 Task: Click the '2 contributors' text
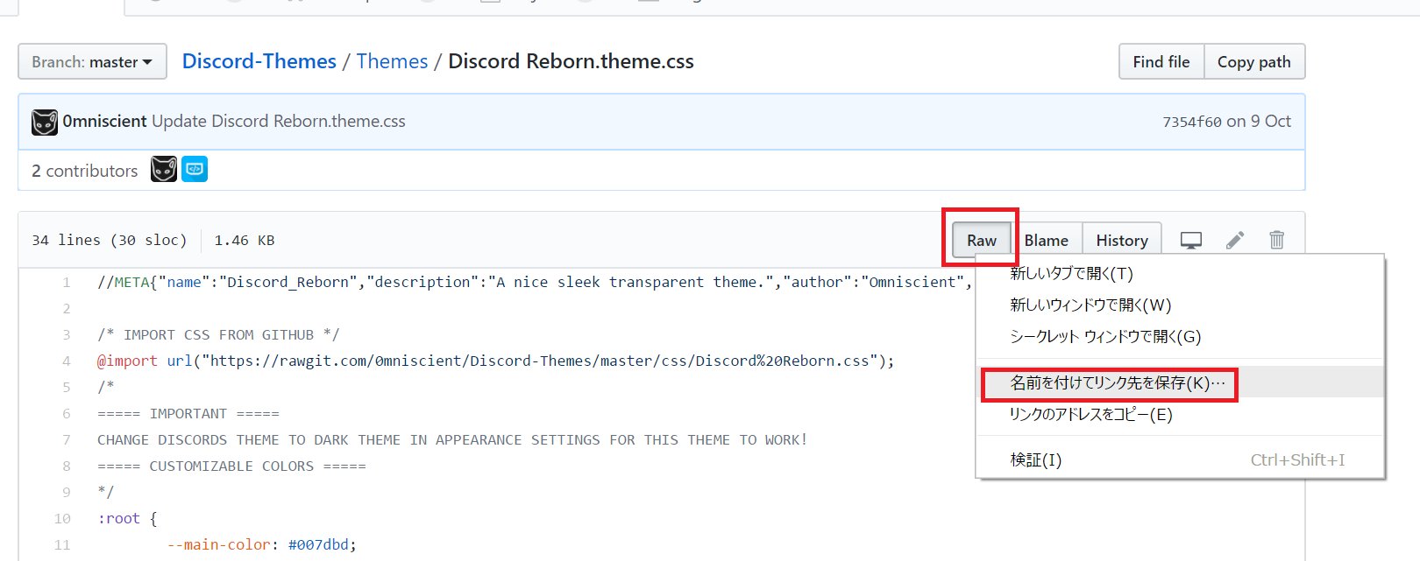pyautogui.click(x=85, y=171)
